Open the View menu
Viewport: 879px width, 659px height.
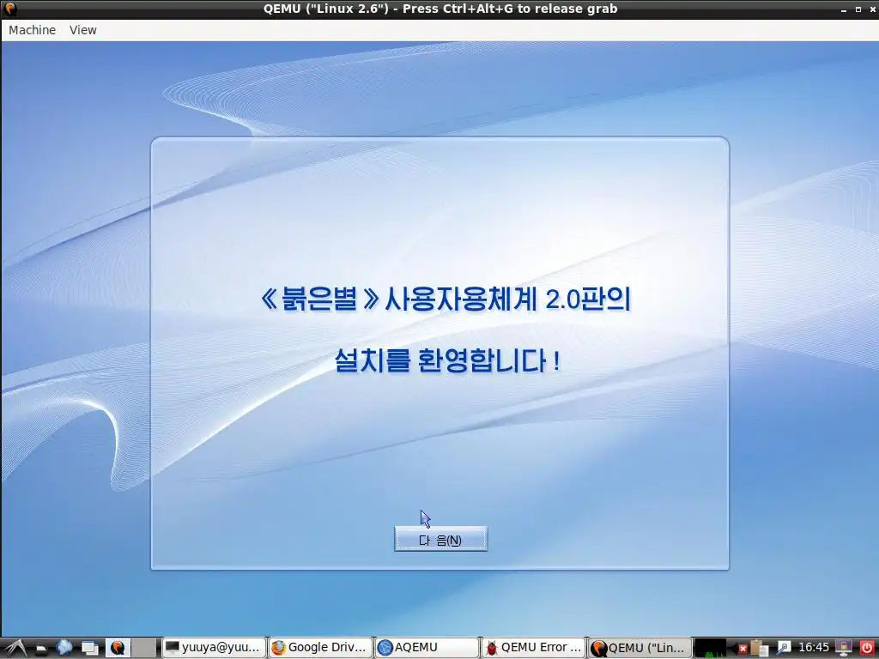pyautogui.click(x=83, y=30)
